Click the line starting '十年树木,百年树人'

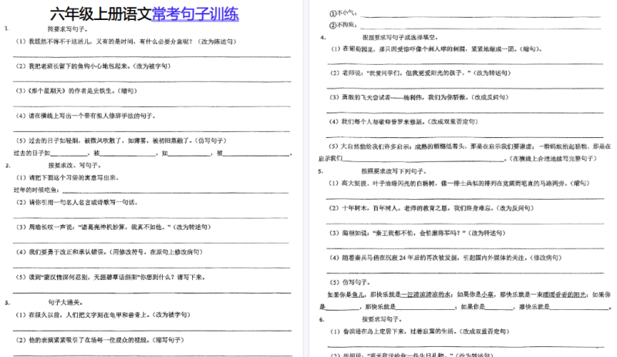tap(431, 208)
